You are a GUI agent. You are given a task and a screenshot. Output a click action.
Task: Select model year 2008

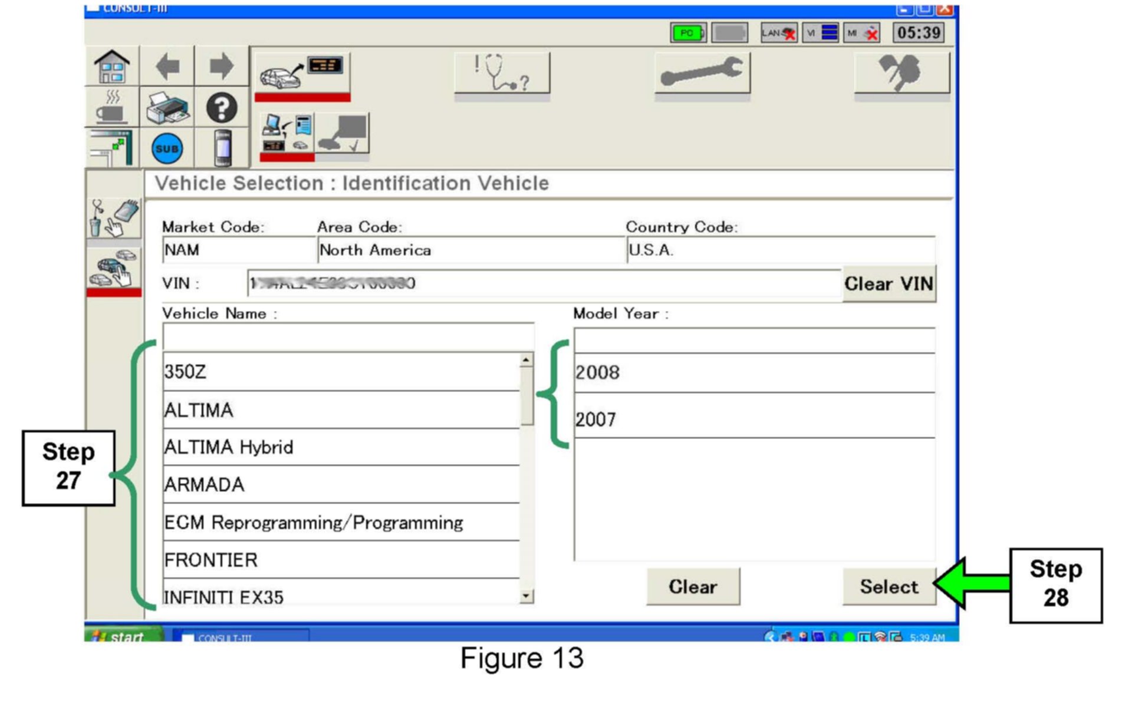(x=754, y=373)
